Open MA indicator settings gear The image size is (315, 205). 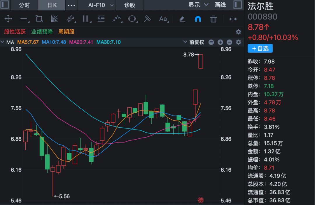click(238, 42)
